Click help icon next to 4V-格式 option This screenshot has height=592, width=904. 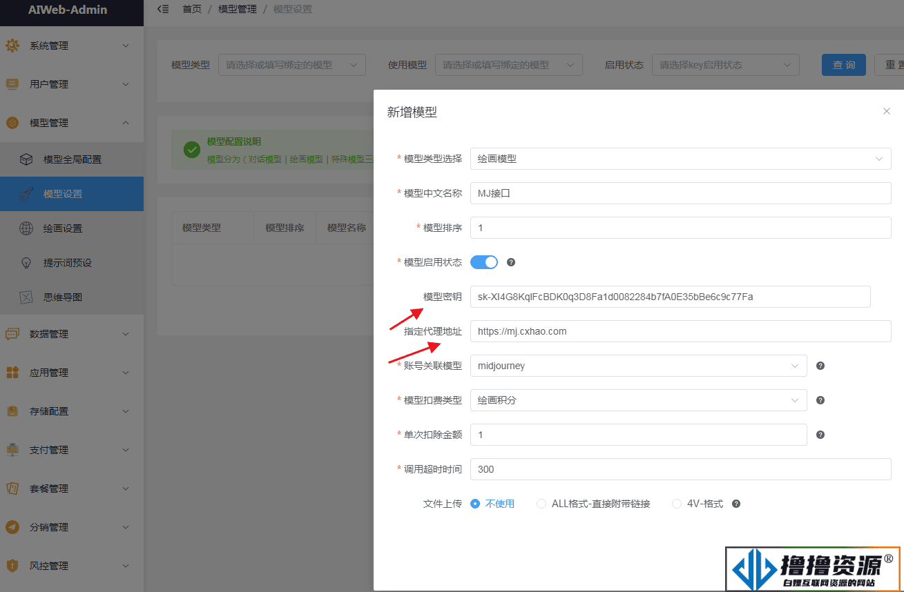[736, 504]
